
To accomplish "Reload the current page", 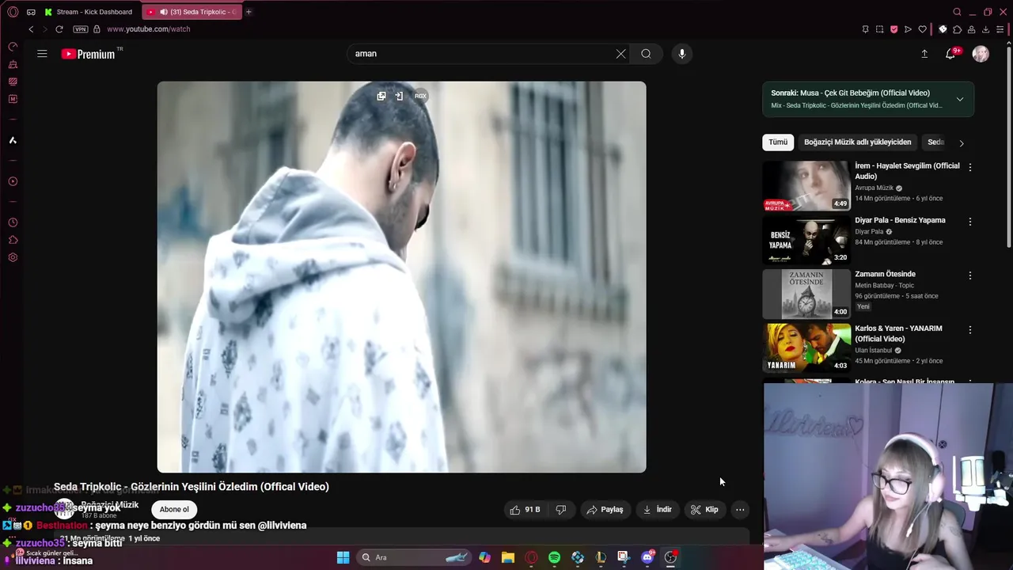I will pos(59,29).
